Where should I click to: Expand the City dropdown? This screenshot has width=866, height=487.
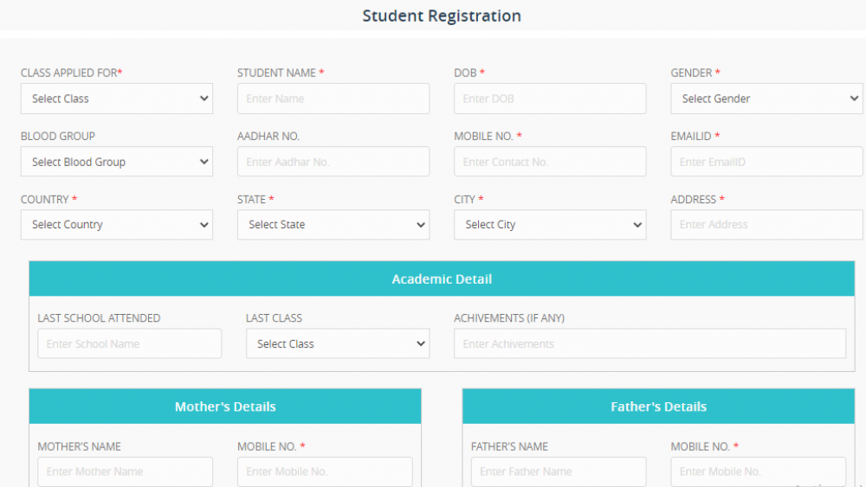tap(549, 225)
